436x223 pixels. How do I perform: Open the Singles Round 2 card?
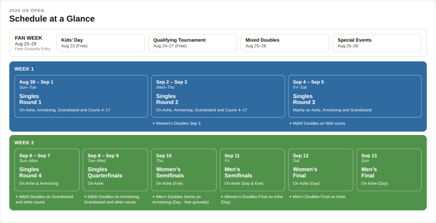pyautogui.click(x=218, y=96)
